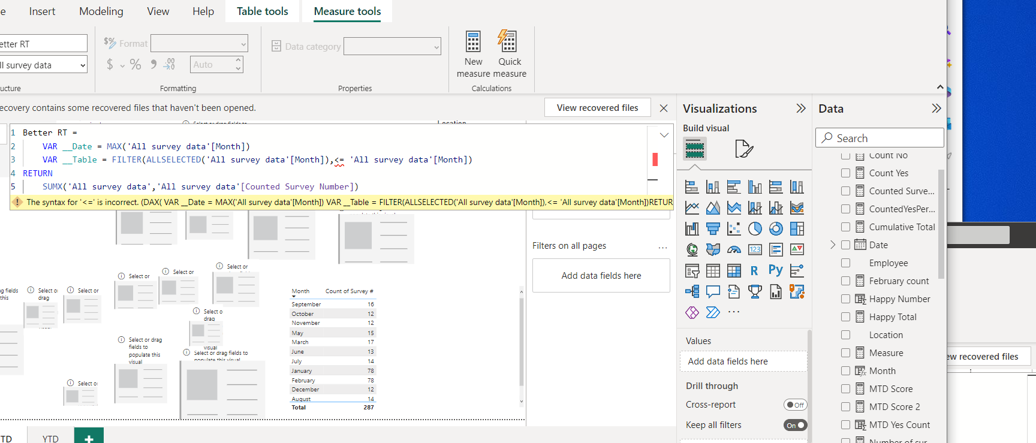Toggle the Cross-report switch
The width and height of the screenshot is (1036, 443).
click(x=795, y=405)
